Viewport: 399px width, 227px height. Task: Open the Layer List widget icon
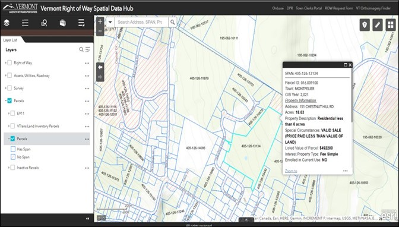point(7,23)
